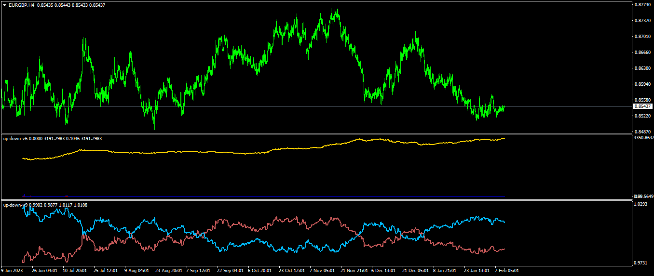Image resolution: width=654 pixels, height=276 pixels.
Task: Click the 21 Dec 05:01 time label
Action: 415,271
